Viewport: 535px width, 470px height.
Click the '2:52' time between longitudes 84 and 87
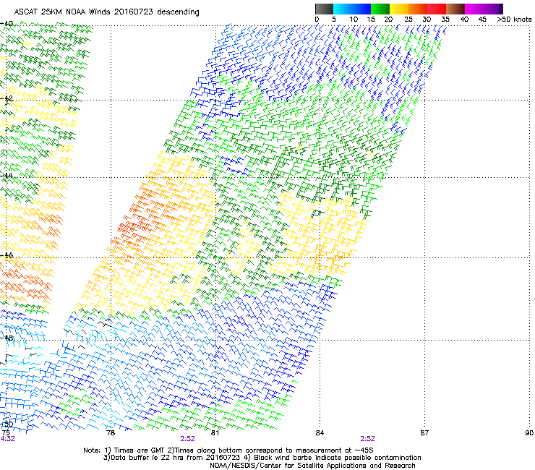(367, 439)
